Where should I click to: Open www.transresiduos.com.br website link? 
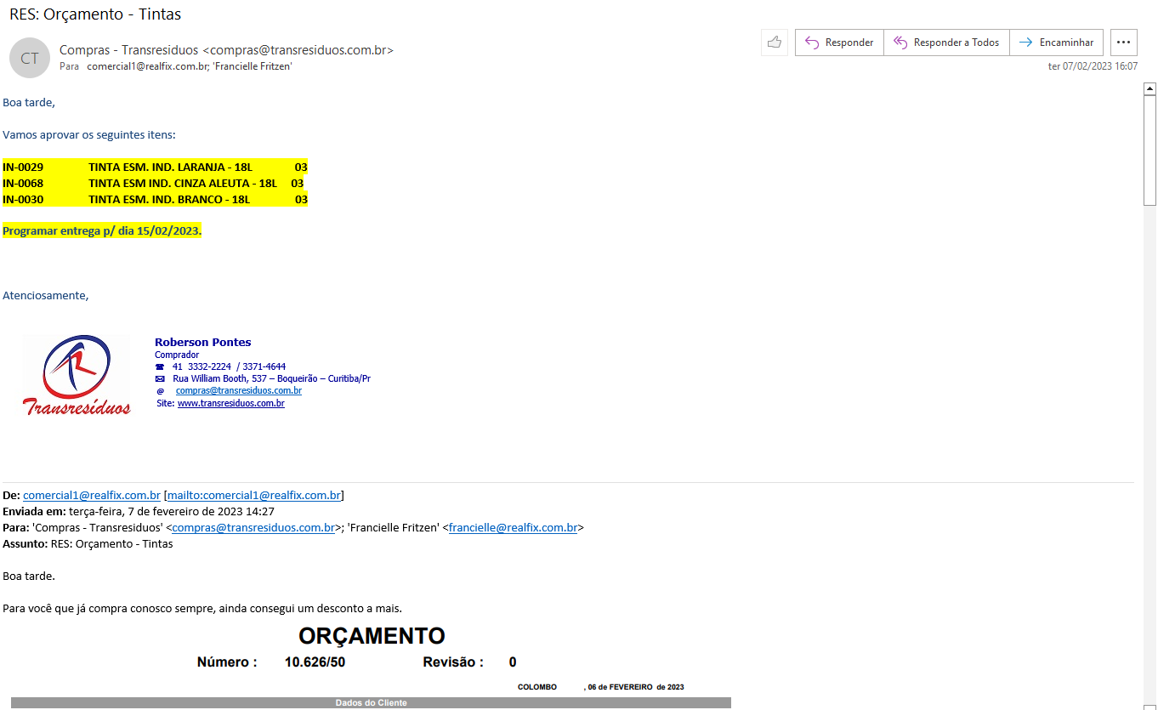click(230, 403)
